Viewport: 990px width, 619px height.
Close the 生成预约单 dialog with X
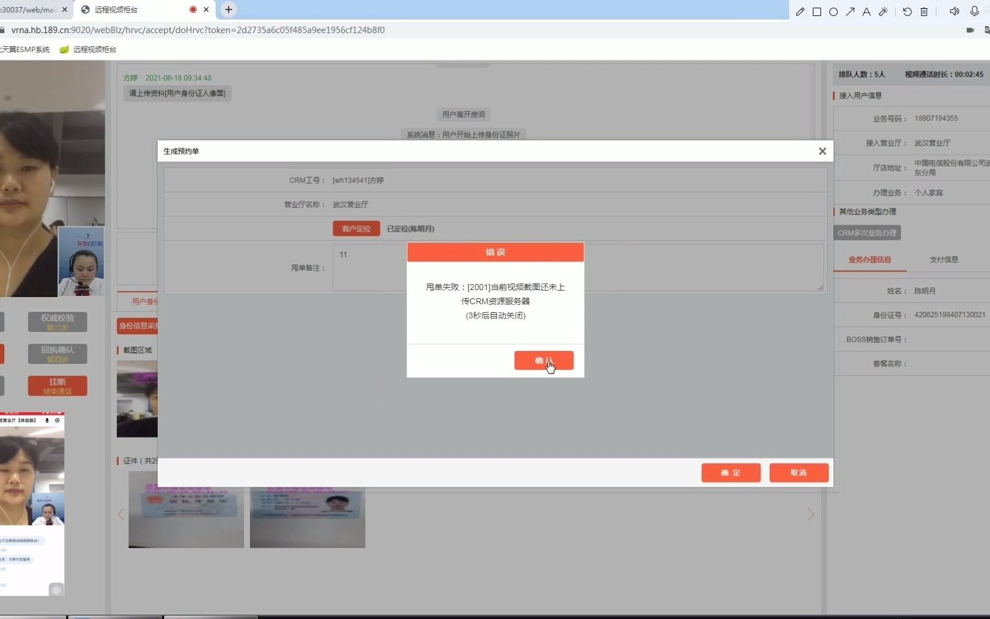[822, 151]
